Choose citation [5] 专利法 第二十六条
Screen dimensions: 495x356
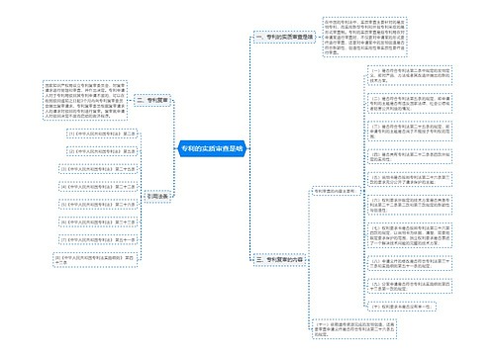98,205
